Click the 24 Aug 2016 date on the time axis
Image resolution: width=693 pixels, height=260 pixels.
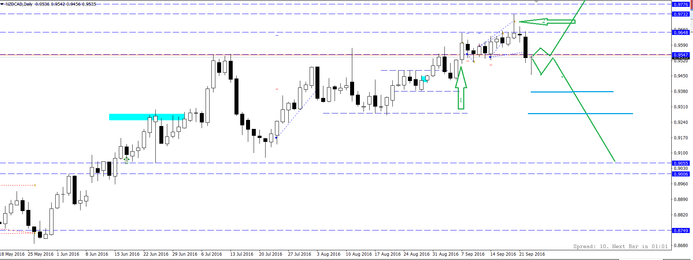click(x=416, y=254)
